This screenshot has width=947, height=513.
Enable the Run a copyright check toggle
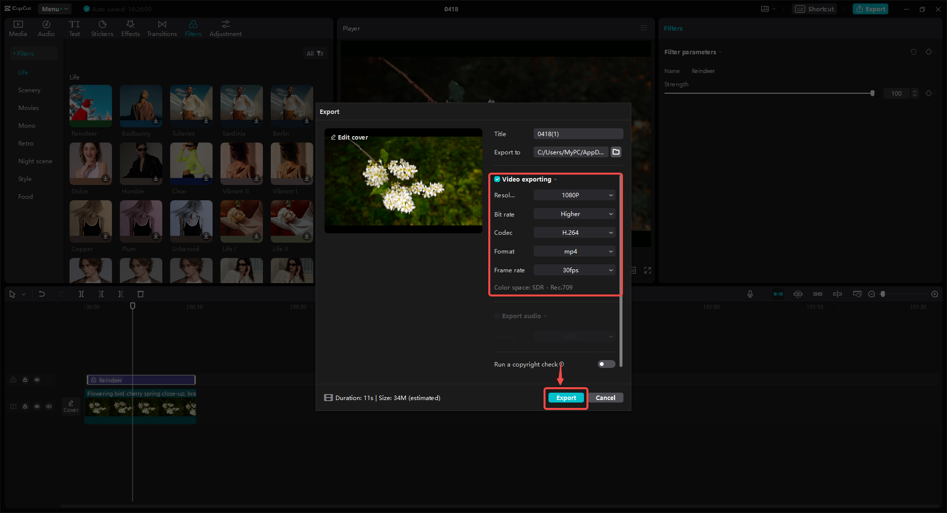pos(606,364)
